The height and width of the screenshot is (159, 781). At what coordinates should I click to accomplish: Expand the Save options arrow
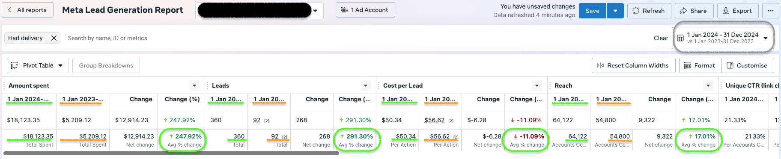[x=615, y=11]
